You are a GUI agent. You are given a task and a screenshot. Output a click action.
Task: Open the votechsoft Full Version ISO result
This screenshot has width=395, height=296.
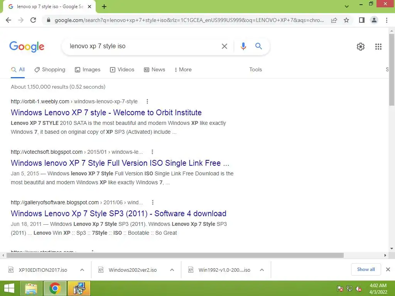(120, 163)
